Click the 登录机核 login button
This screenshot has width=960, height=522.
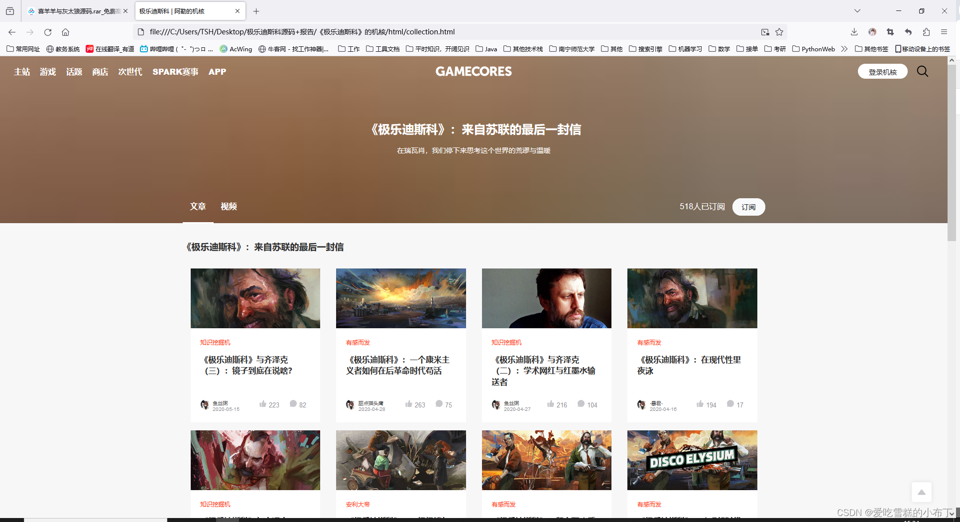pyautogui.click(x=882, y=72)
